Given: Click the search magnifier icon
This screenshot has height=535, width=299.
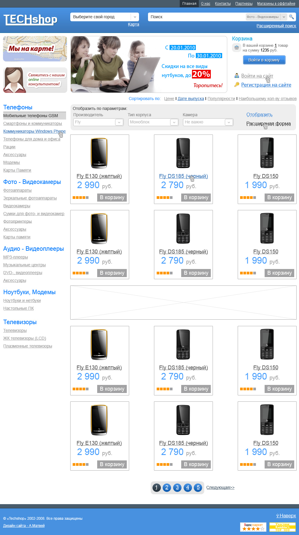Looking at the screenshot, I should click(x=291, y=17).
